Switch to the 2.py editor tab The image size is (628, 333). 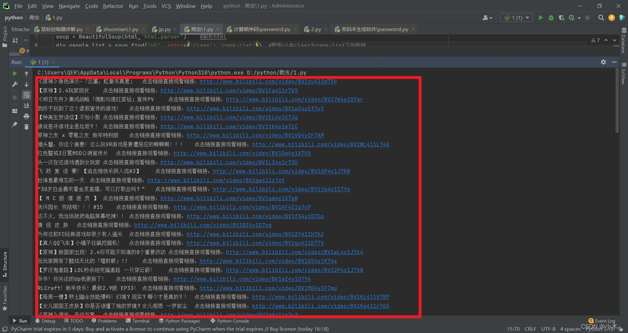click(316, 29)
